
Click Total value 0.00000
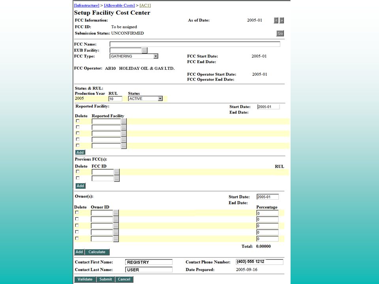click(x=263, y=246)
